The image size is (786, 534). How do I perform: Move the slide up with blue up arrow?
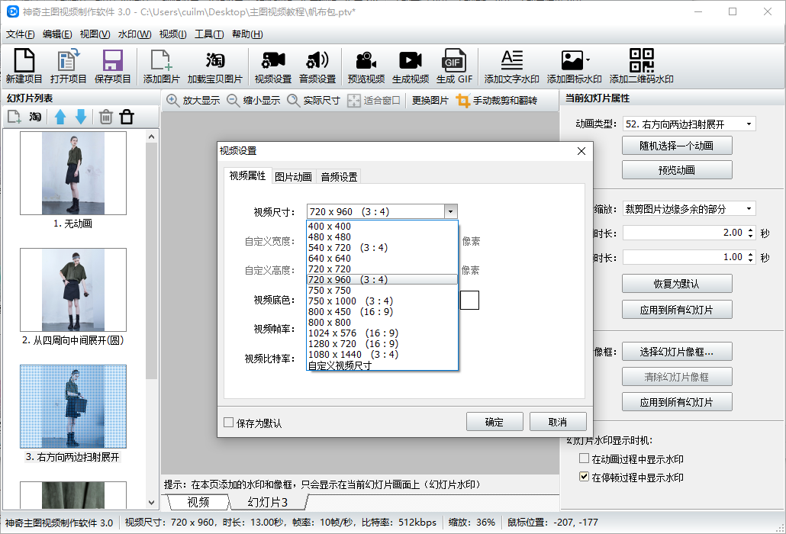point(60,117)
